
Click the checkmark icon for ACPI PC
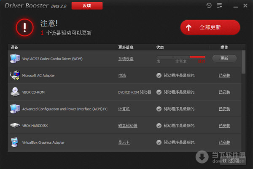[x=159, y=109]
